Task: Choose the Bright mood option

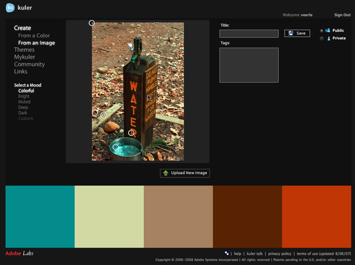Action: [24, 96]
